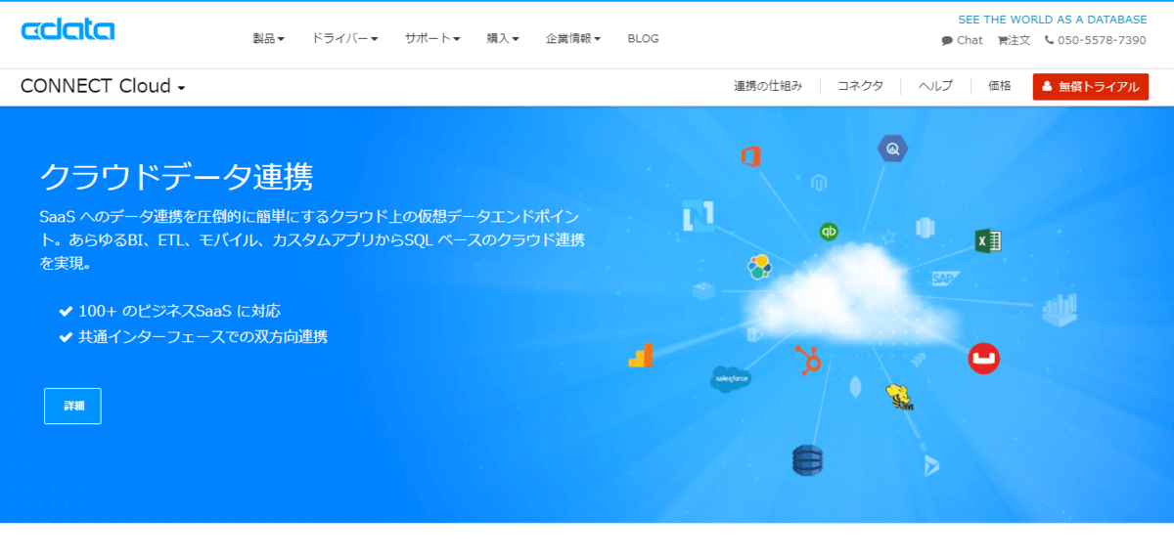The image size is (1174, 560).
Task: Click the green QuickBooks icon
Action: pos(829,232)
